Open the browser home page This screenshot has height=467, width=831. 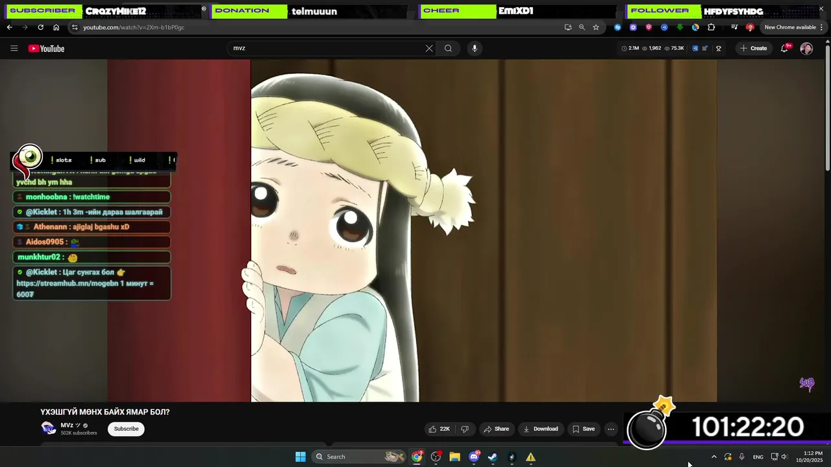tap(56, 27)
